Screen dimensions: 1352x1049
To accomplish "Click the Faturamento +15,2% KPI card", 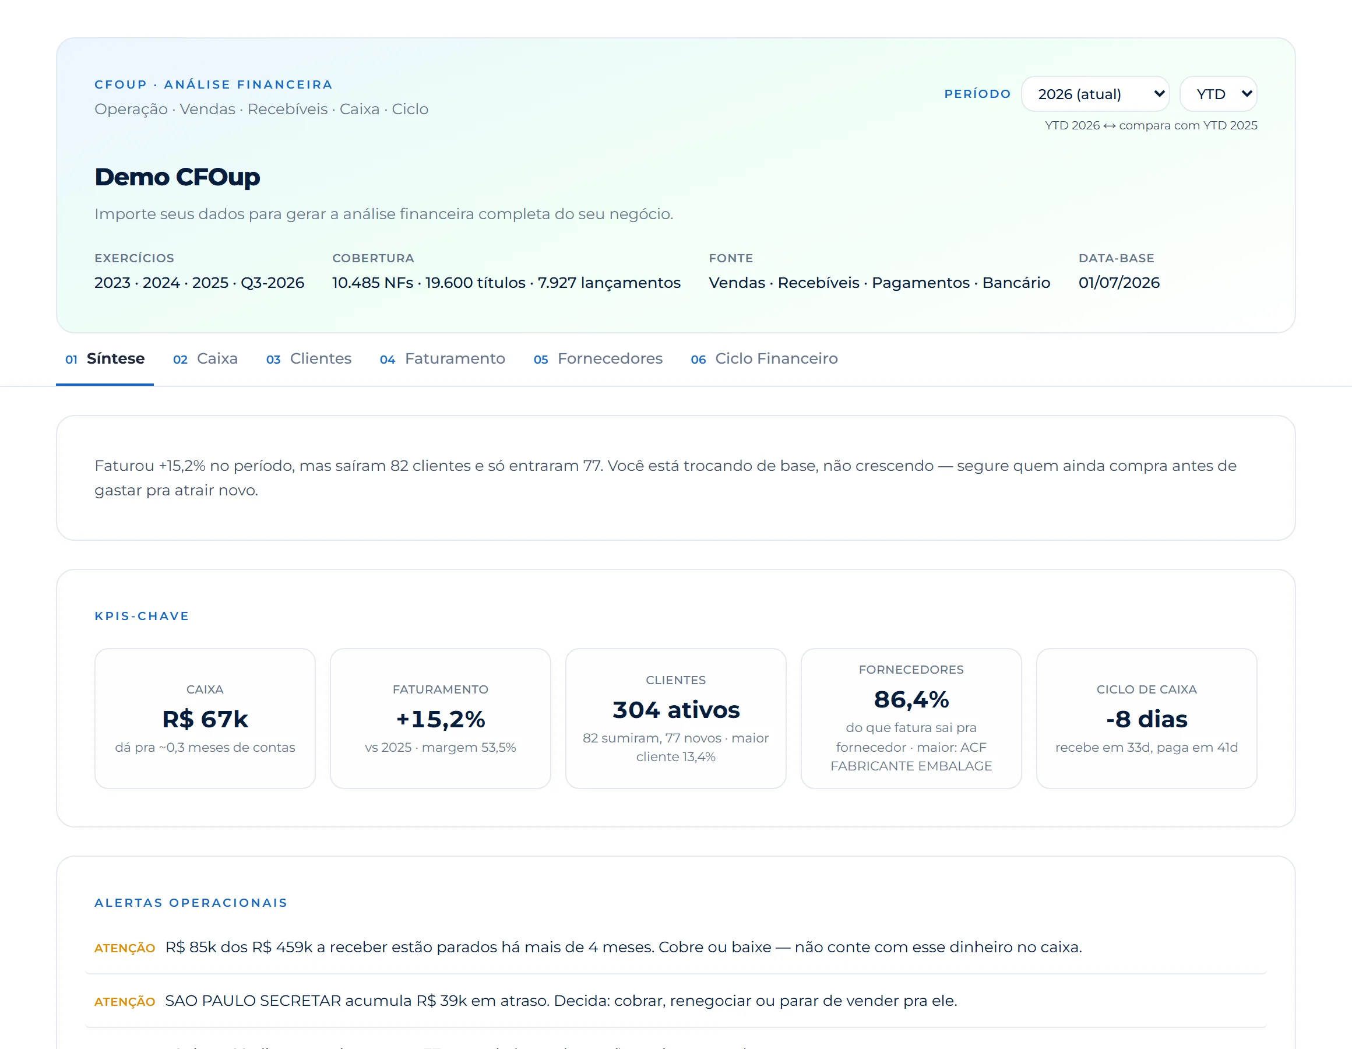I will tap(440, 719).
